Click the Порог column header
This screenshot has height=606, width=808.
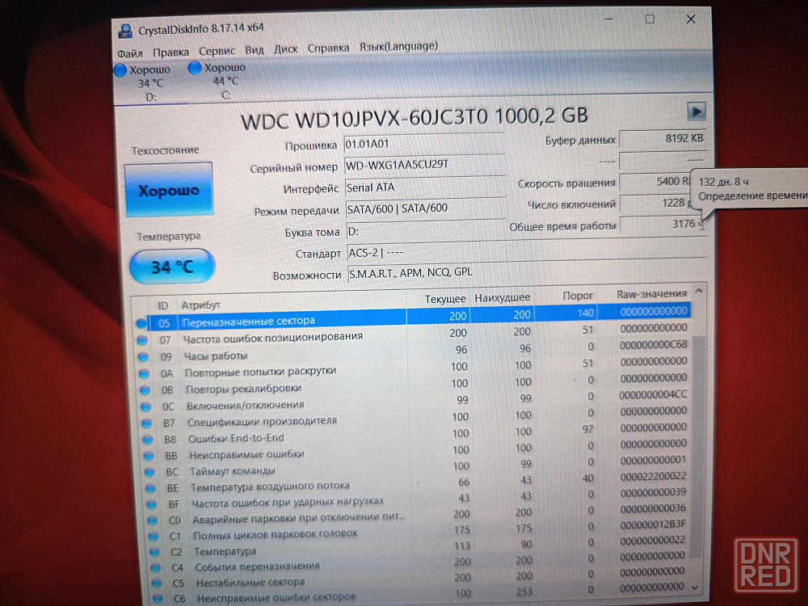coord(577,296)
